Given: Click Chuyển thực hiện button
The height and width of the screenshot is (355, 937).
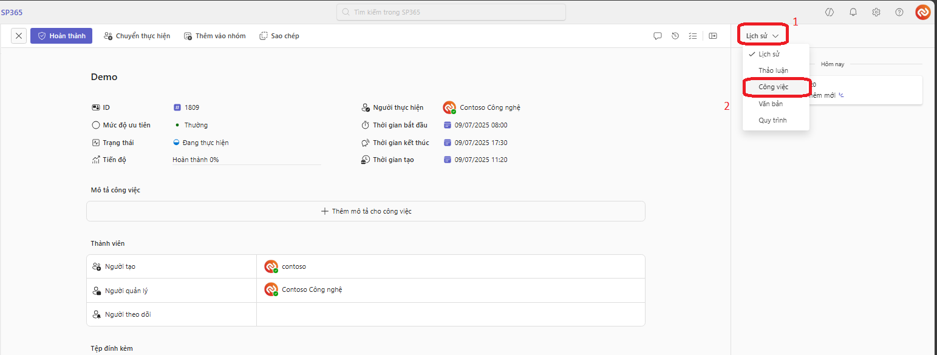Looking at the screenshot, I should click(x=137, y=36).
